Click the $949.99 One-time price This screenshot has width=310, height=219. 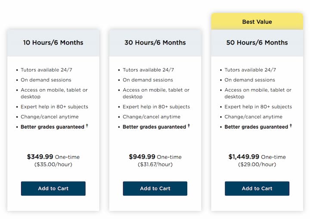click(155, 157)
